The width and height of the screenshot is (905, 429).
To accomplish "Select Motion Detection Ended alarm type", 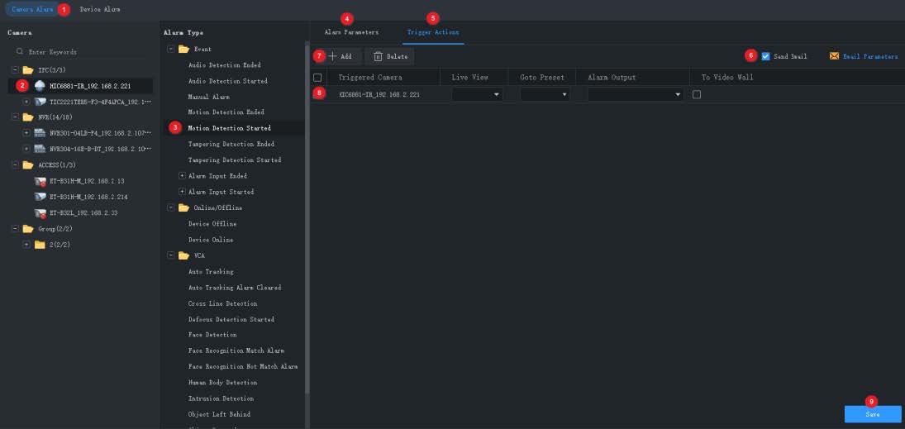I will (226, 112).
